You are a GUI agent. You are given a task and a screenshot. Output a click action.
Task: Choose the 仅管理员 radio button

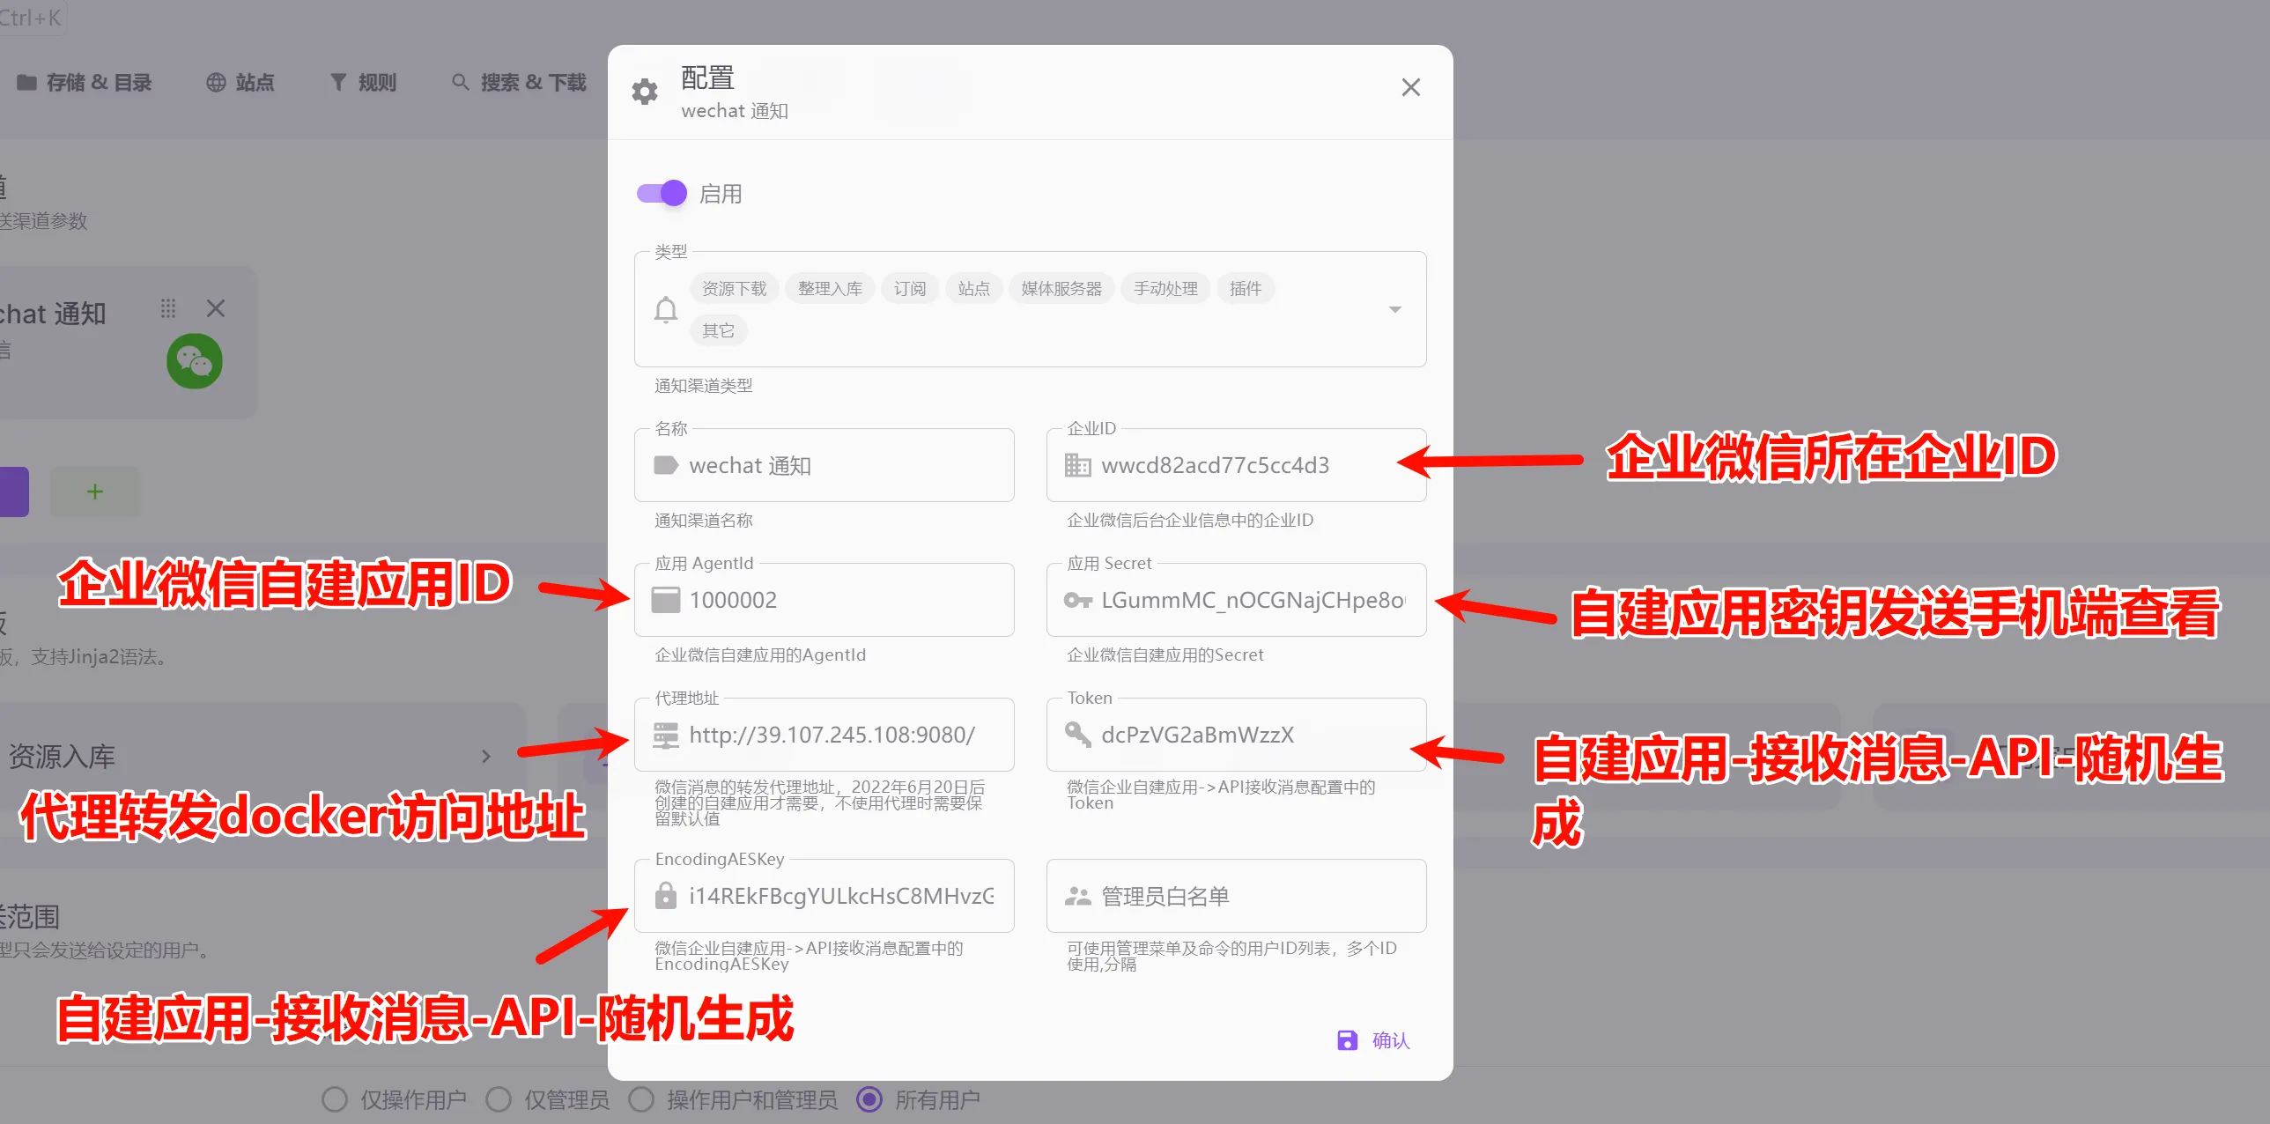click(499, 1099)
